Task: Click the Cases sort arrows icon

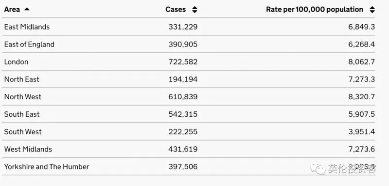Action: 195,10
